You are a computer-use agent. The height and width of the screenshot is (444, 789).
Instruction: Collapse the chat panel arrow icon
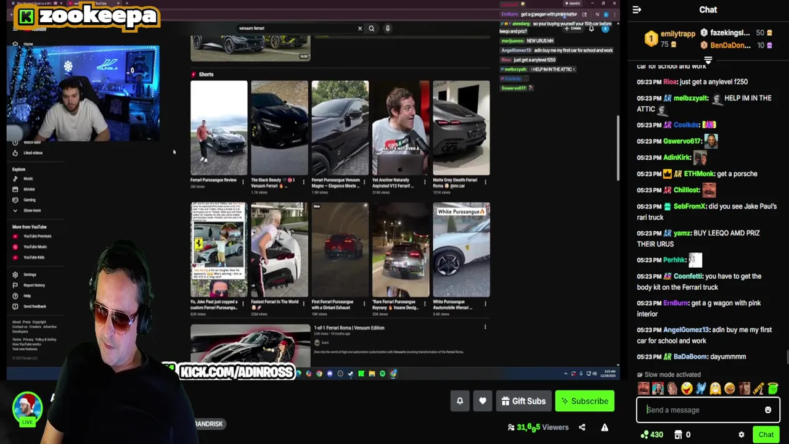637,10
